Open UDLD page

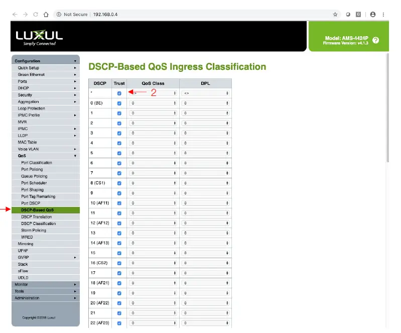[46, 278]
